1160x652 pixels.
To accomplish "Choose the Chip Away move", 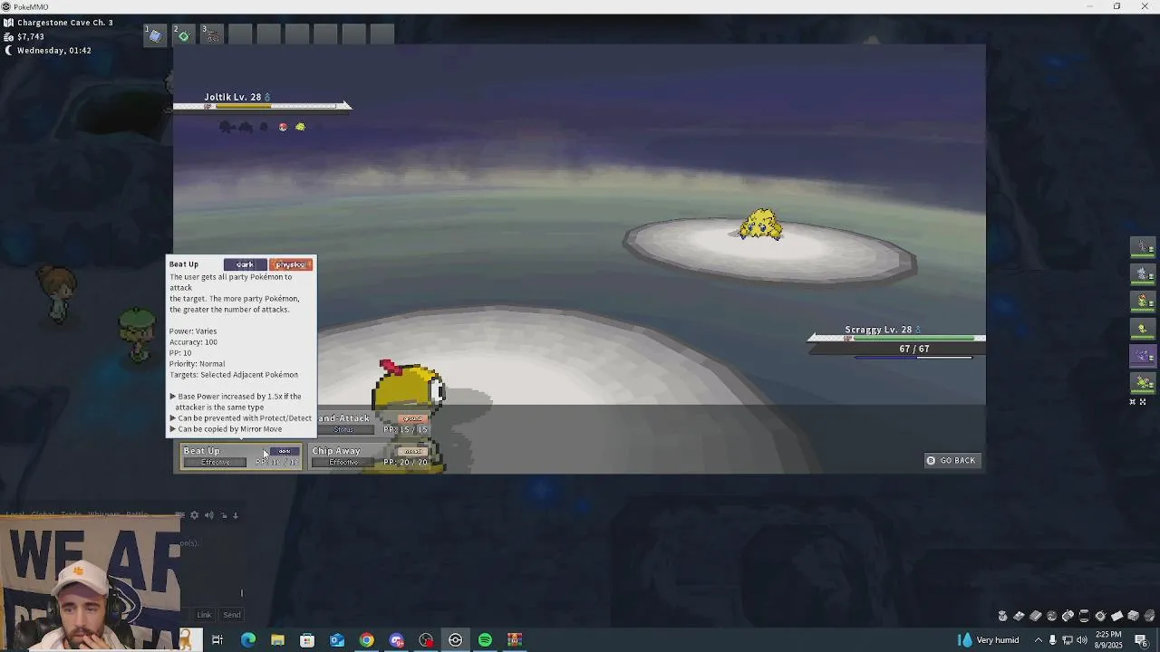I will 370,456.
